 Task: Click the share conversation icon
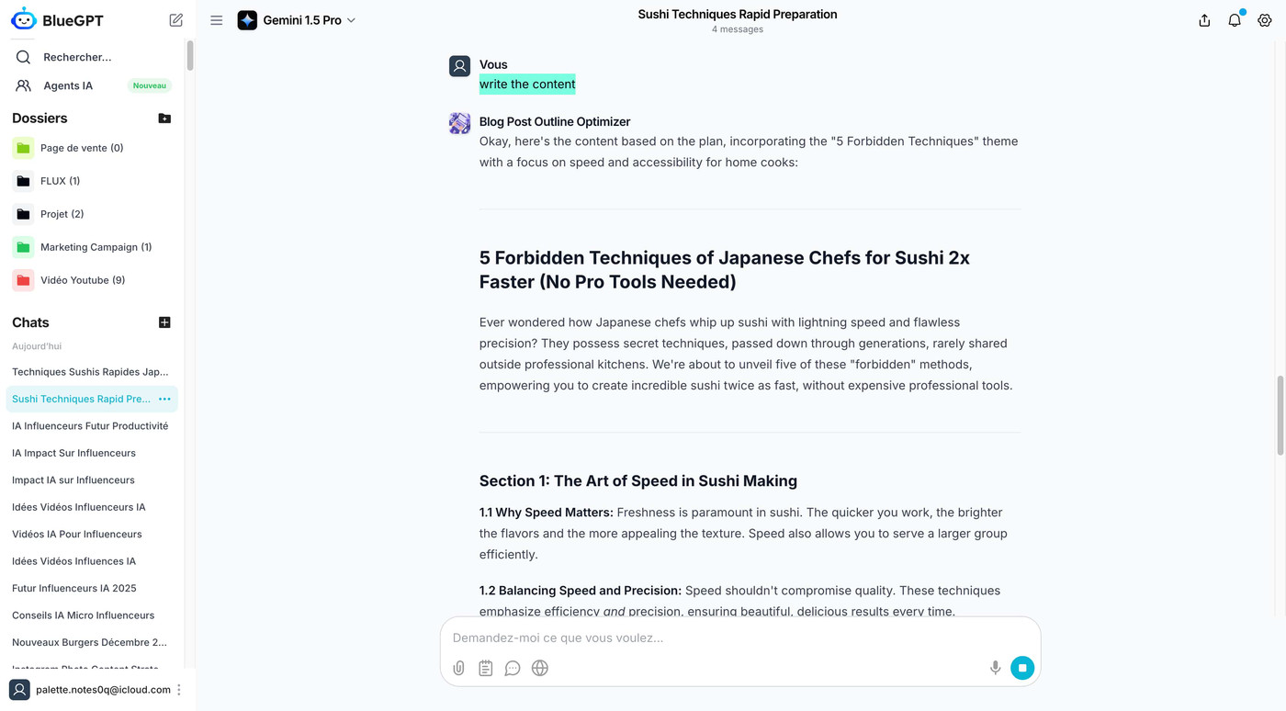coord(1204,20)
